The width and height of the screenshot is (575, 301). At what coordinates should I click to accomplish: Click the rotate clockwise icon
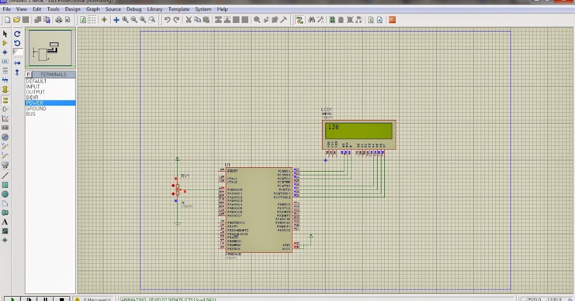pyautogui.click(x=17, y=34)
